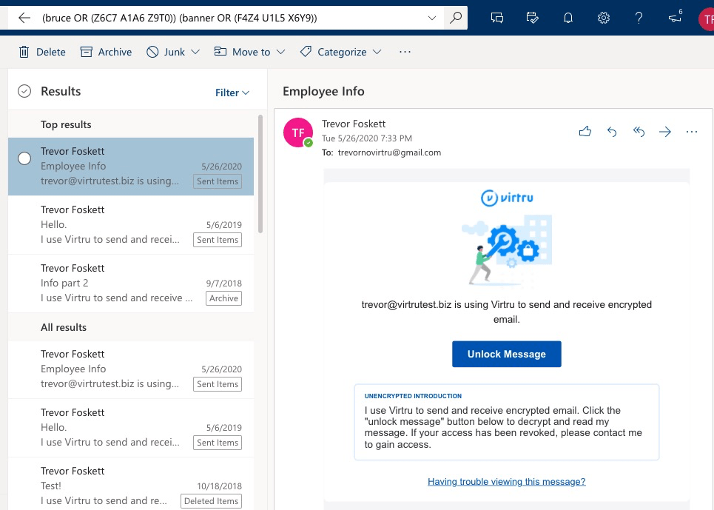Viewport: 714px width, 510px height.
Task: Click the help question mark icon
Action: click(639, 19)
